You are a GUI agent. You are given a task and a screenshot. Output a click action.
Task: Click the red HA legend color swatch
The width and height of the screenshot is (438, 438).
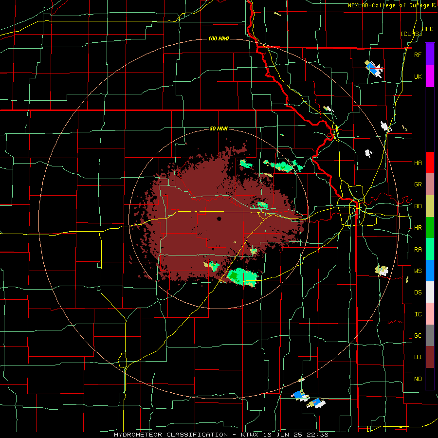pos(430,163)
